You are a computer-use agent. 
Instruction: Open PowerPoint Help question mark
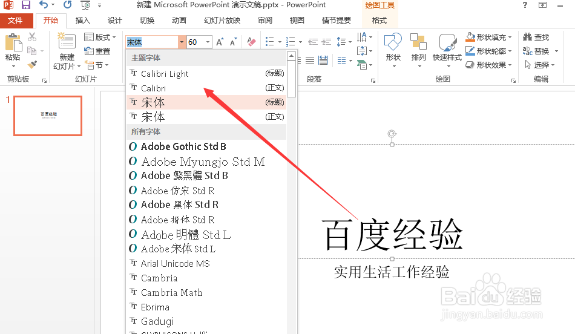(x=525, y=5)
